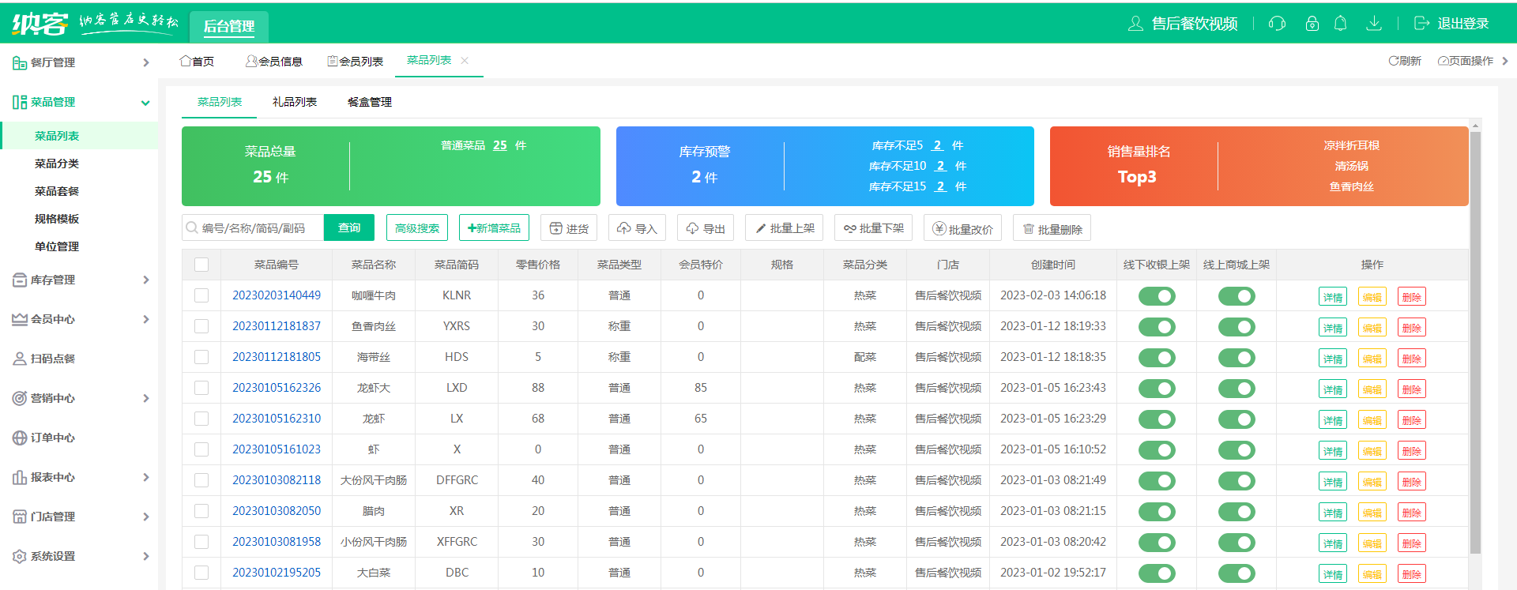Click the 订单中心 globe icon in sidebar
The height and width of the screenshot is (590, 1517).
[20, 438]
